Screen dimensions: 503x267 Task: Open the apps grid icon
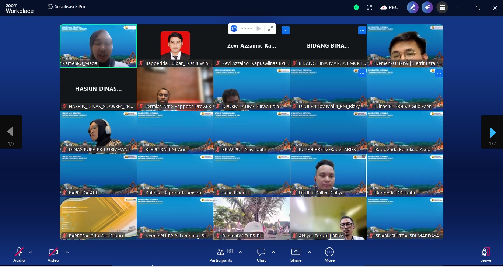[442, 7]
